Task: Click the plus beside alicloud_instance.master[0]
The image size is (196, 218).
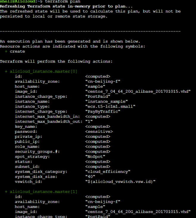Action: [x=6, y=71]
